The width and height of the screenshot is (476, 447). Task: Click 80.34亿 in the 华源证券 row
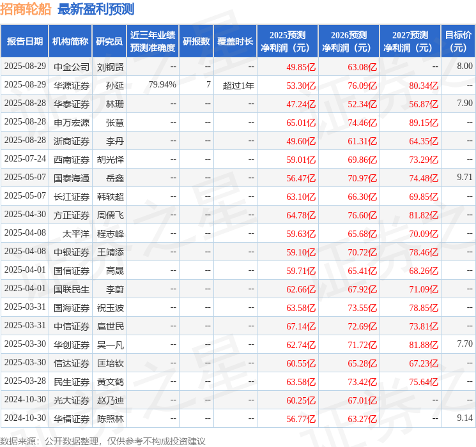coord(424,86)
